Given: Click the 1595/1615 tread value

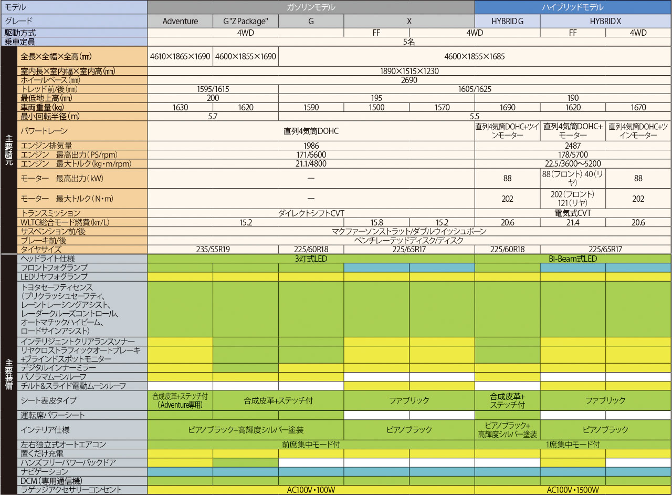Looking at the screenshot, I should pos(213,89).
